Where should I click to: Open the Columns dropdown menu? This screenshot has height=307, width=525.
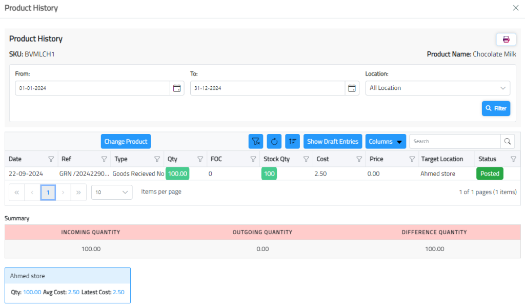click(386, 142)
